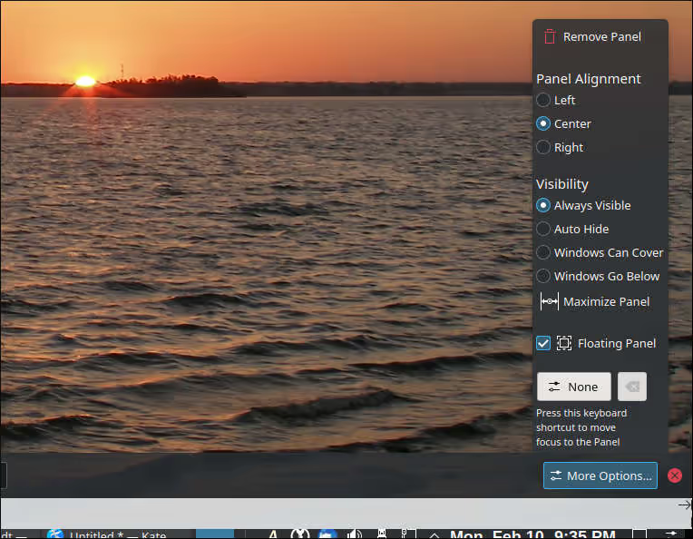Clear the panel focus shortcut
This screenshot has height=539, width=693.
(x=632, y=387)
